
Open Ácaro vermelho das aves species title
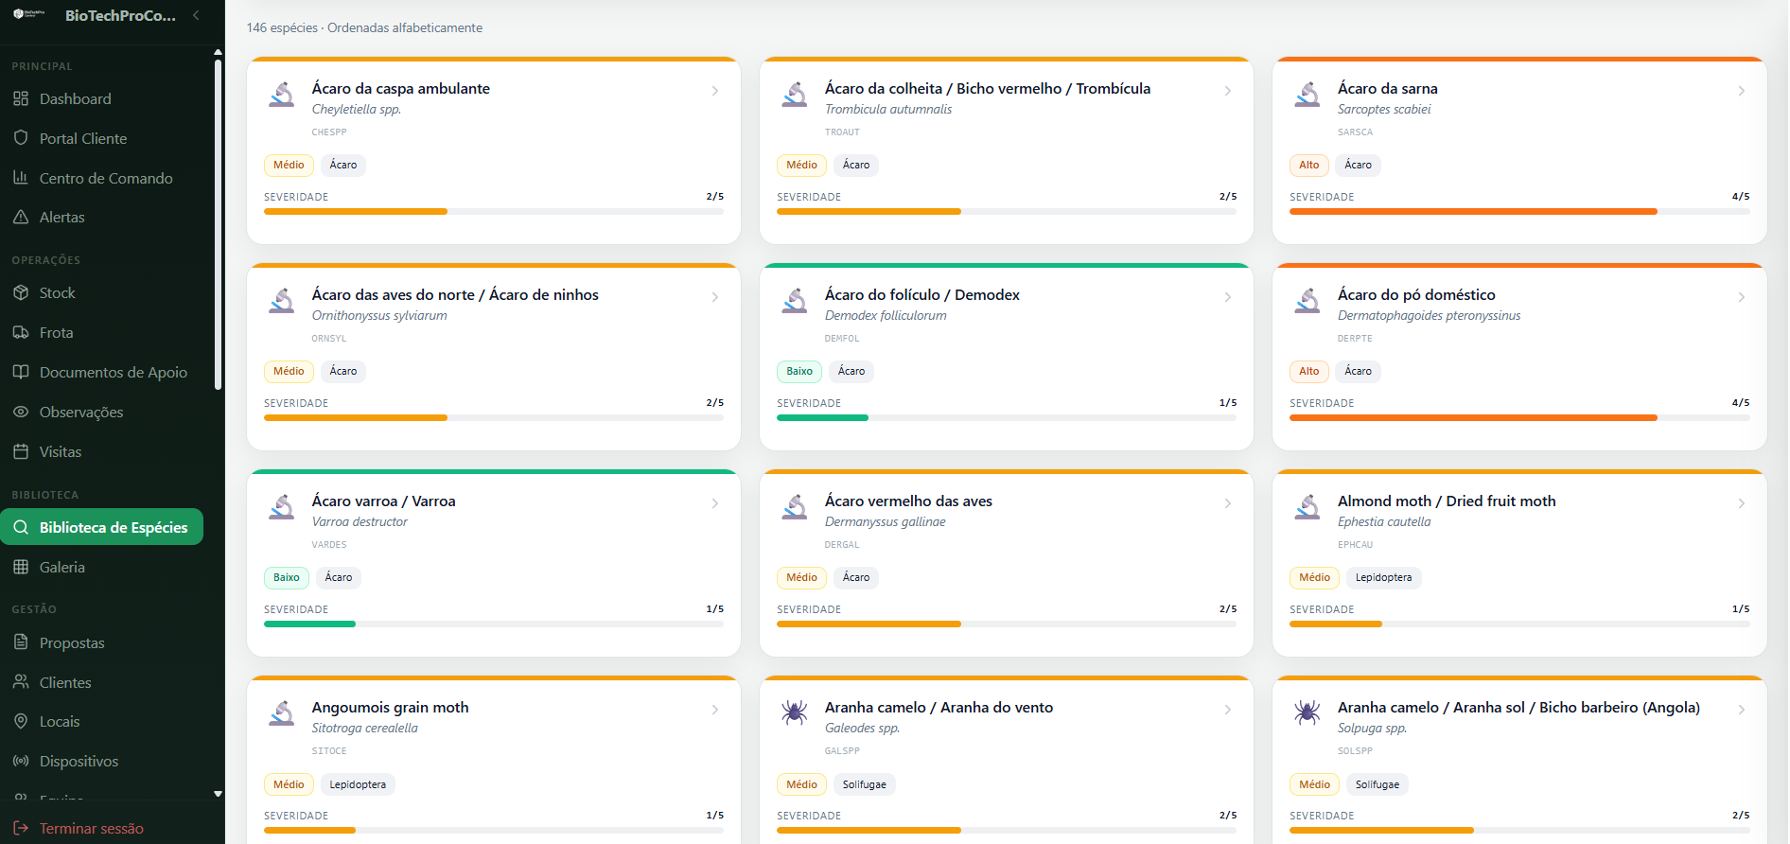[908, 501]
